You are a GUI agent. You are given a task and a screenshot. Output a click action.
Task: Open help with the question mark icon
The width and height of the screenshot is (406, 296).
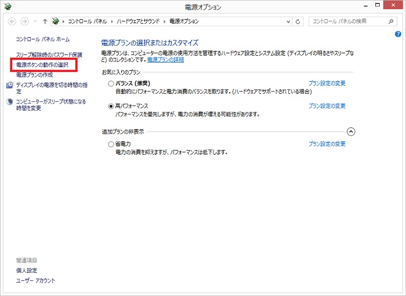398,34
